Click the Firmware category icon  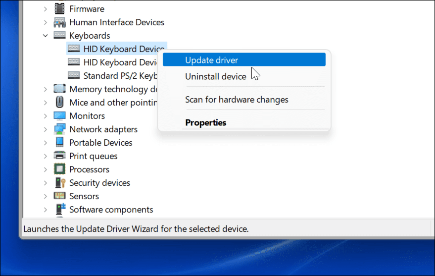[x=59, y=9]
